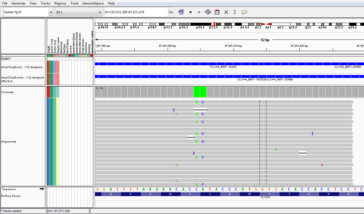Open the chr1 chromosome dropdown
This screenshot has height=214, width=364.
[79, 12]
